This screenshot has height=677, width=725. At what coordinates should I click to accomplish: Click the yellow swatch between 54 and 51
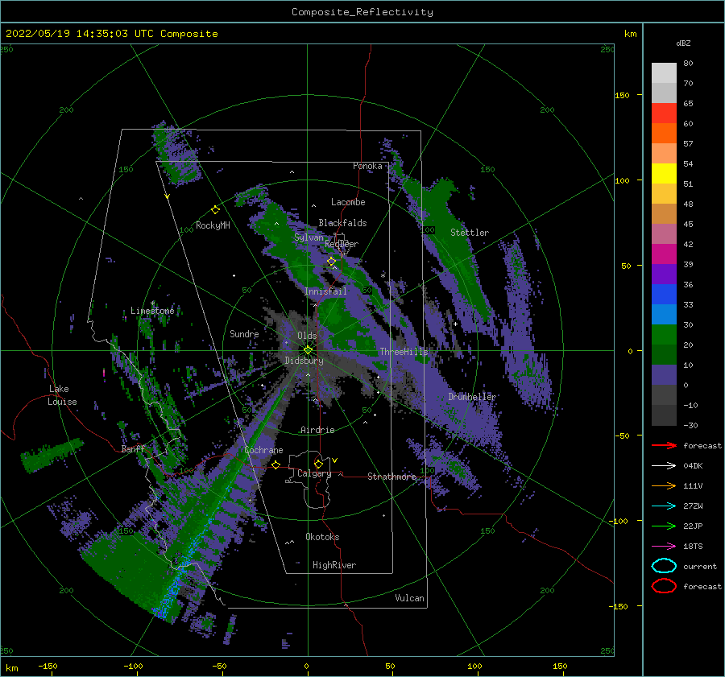664,174
